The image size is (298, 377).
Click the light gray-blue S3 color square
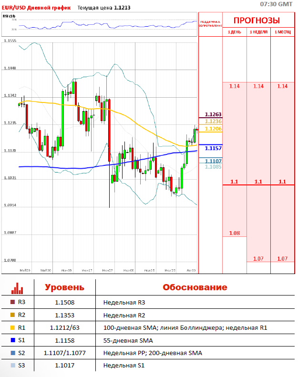click(12, 365)
